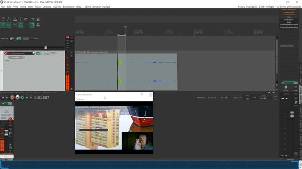Click the master track routing icon

(12, 38)
